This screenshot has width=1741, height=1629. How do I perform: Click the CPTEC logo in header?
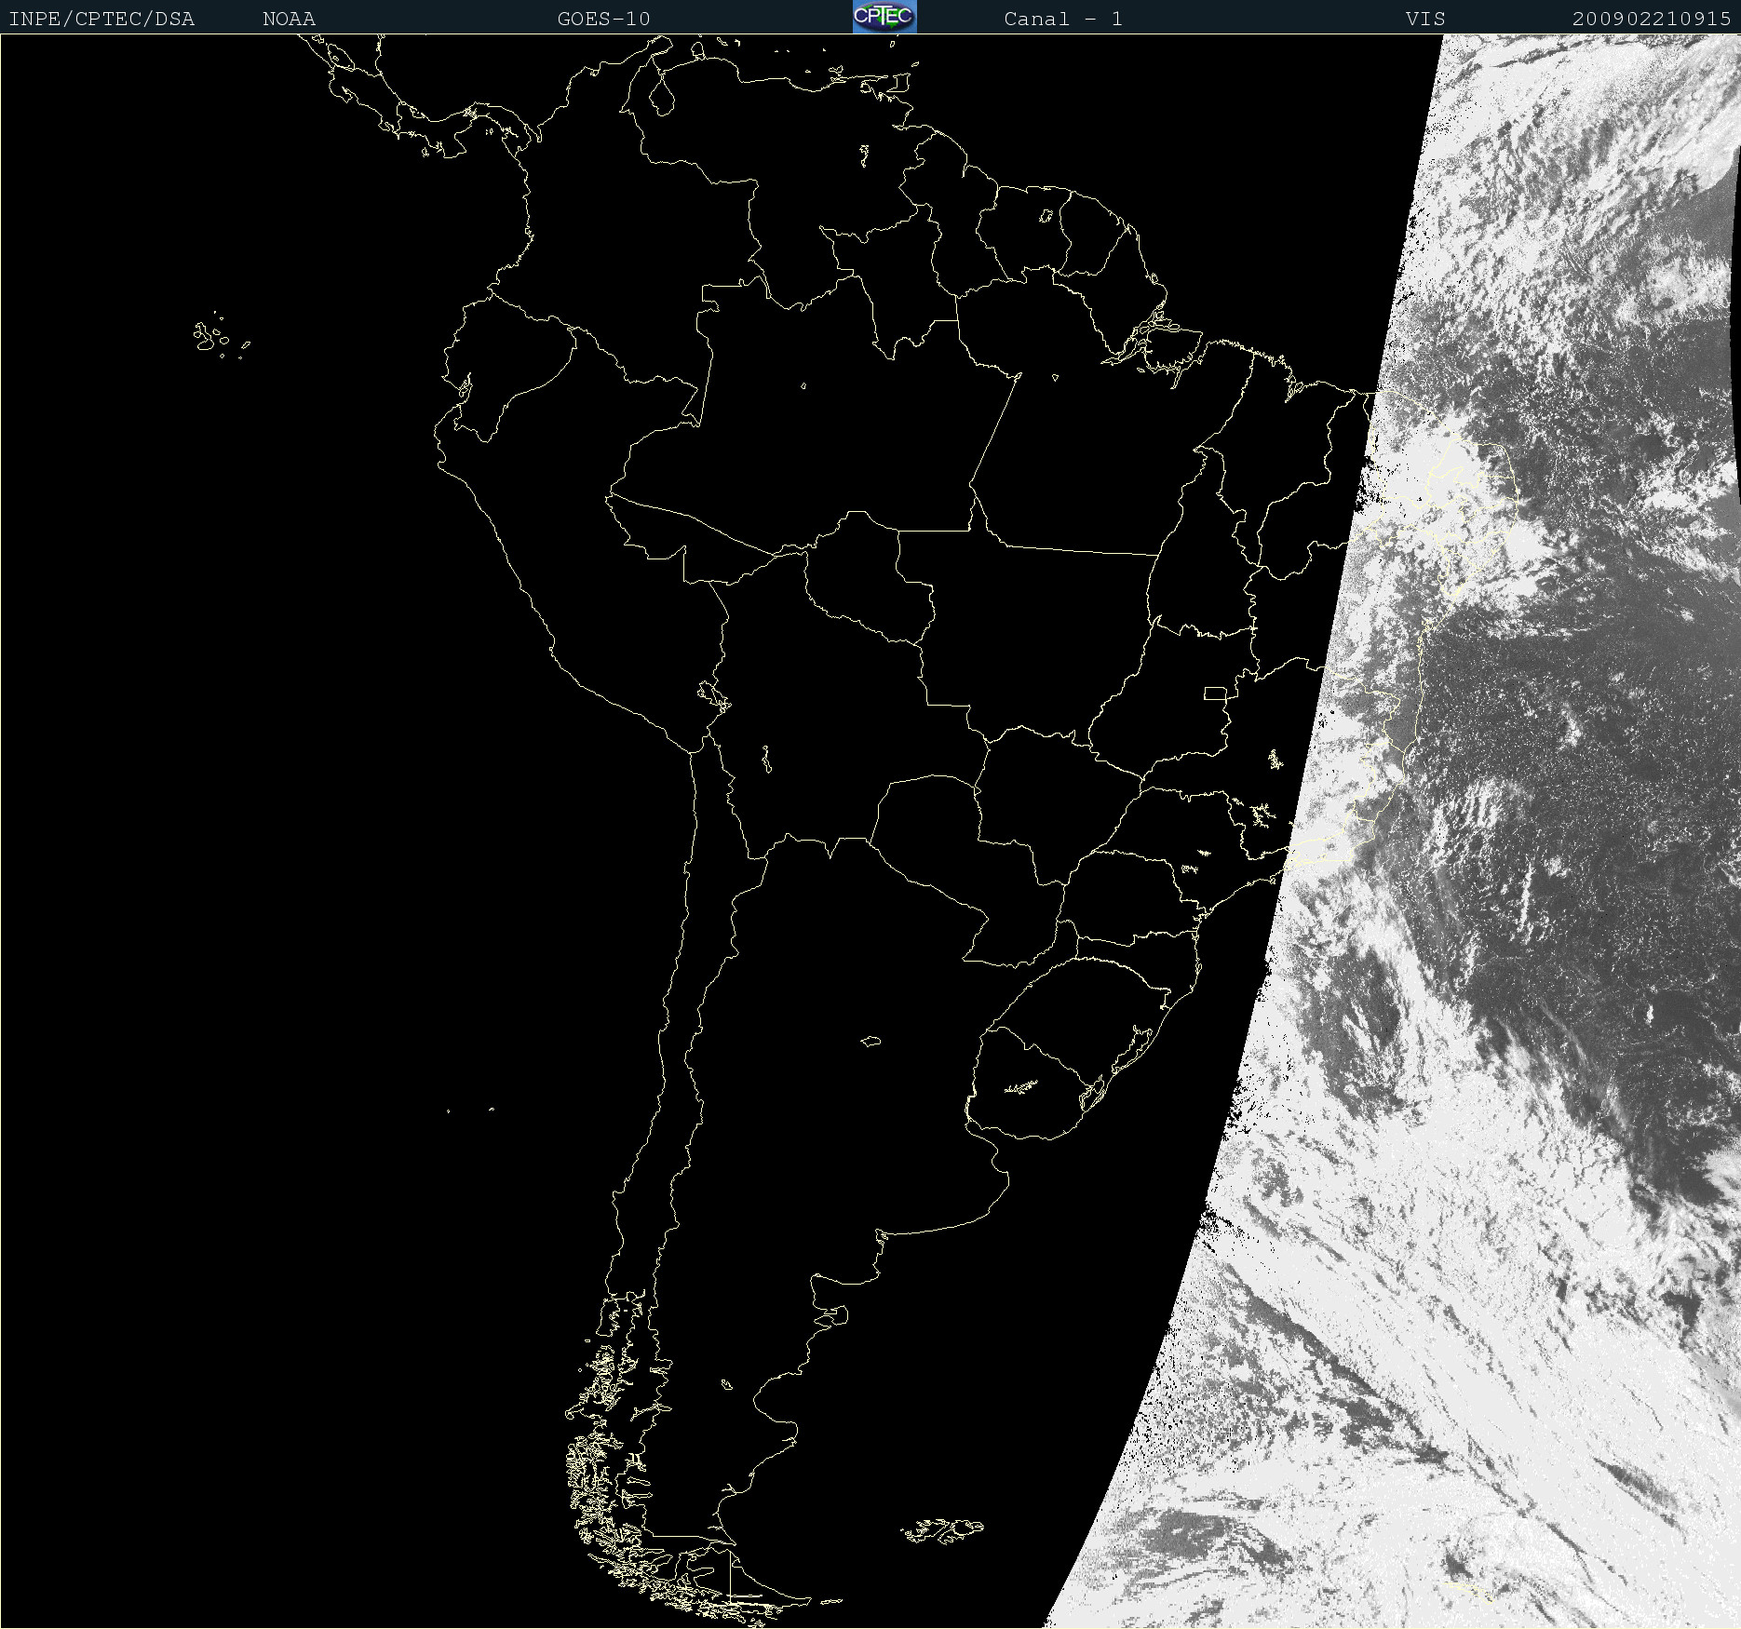click(x=884, y=17)
